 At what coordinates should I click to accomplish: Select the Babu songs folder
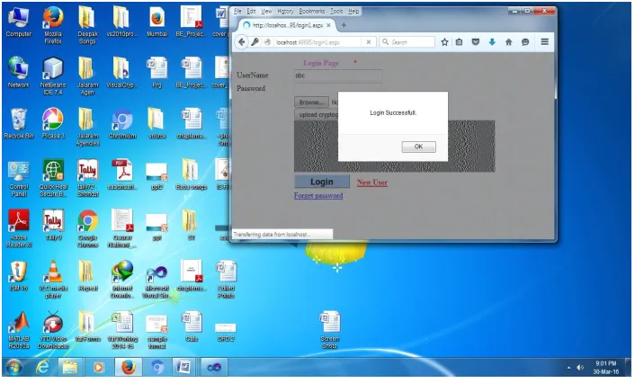[x=192, y=174]
